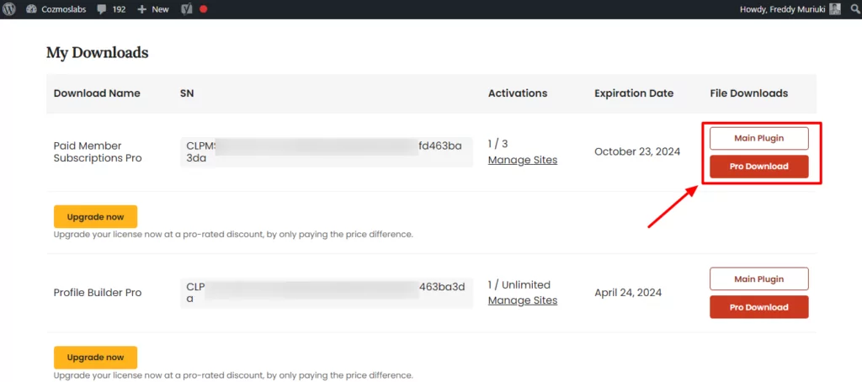The width and height of the screenshot is (862, 382).
Task: Click the October 23, 2024 expiration date
Action: 637,151
